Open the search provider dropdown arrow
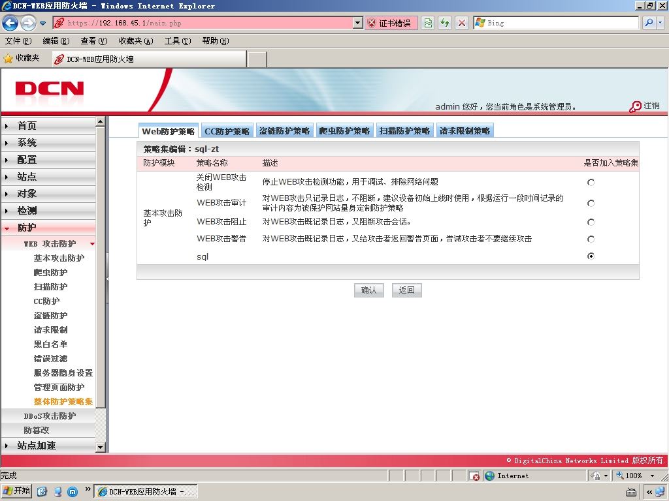This screenshot has height=501, width=669. click(x=660, y=23)
